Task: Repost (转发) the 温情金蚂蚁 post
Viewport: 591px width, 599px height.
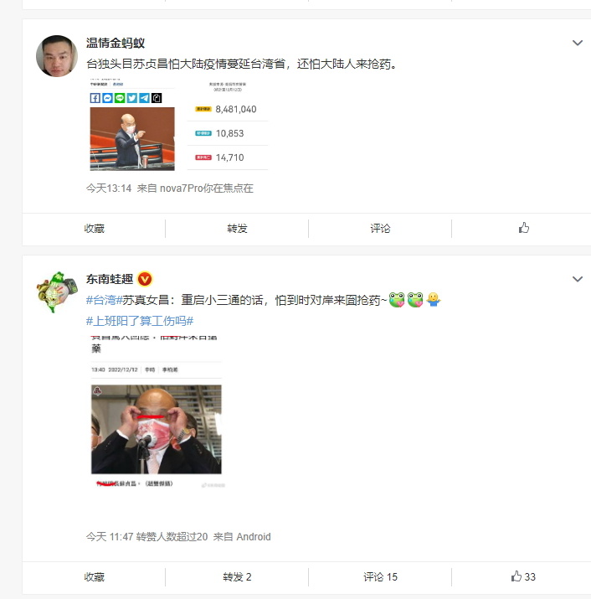Action: pos(237,229)
